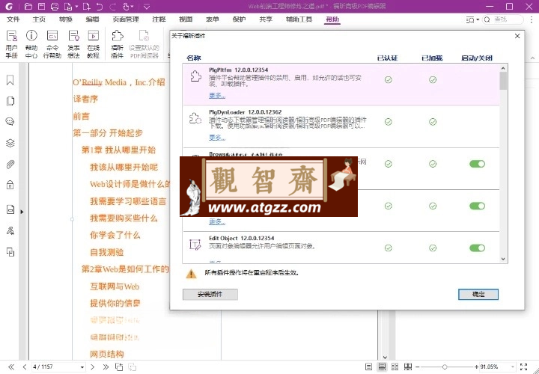This screenshot has height=374, width=539.
Task: Switch to single page view icon
Action: click(x=368, y=367)
